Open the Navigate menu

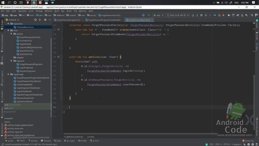tap(22, 11)
